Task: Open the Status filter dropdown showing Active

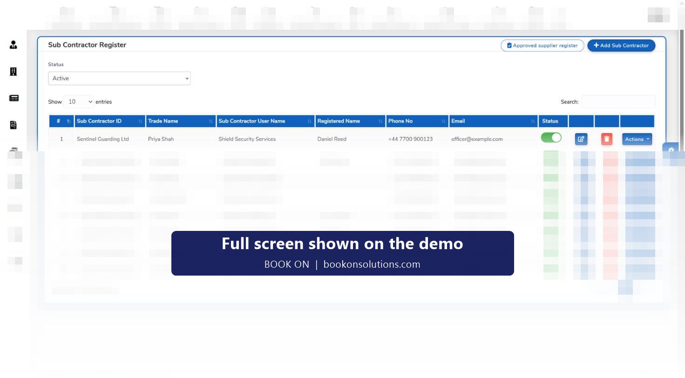Action: (x=119, y=78)
